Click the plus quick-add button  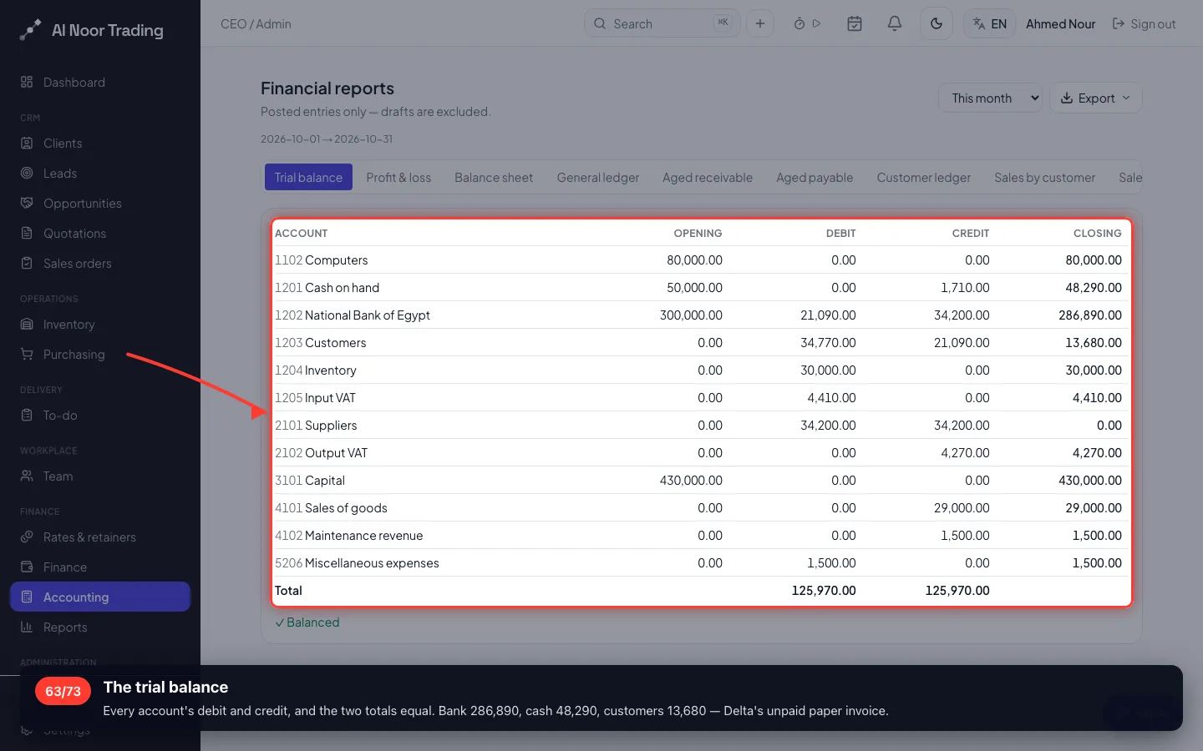[x=760, y=23]
